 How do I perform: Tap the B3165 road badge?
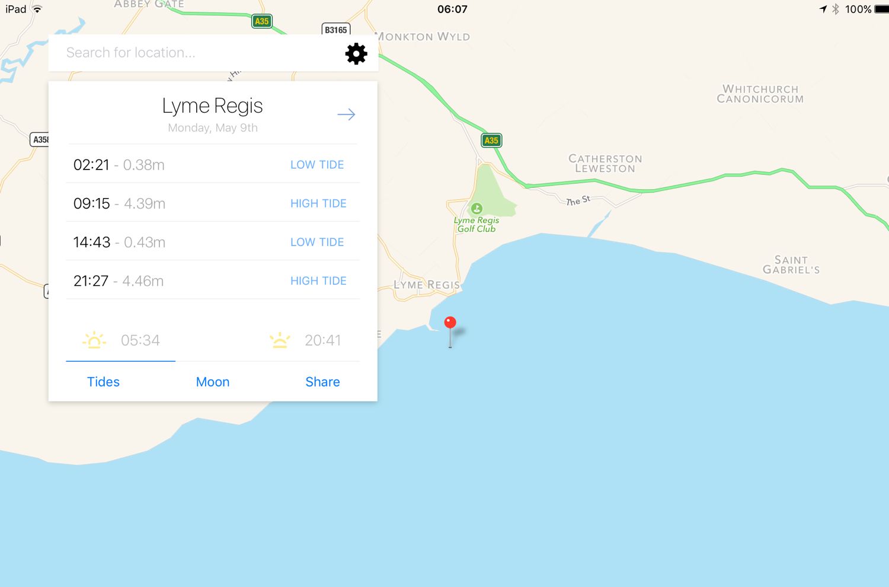click(x=336, y=30)
